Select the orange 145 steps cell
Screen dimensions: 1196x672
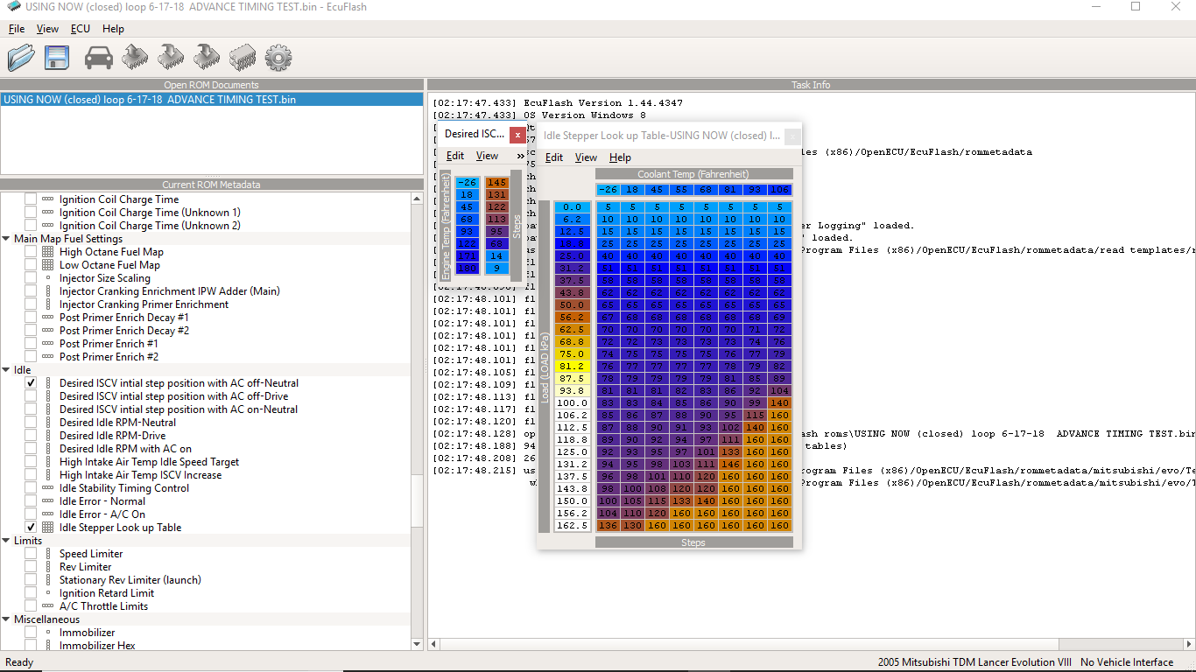click(496, 183)
